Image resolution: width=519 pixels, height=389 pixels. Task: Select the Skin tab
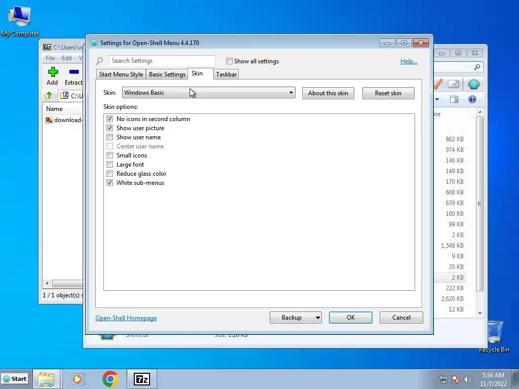click(x=197, y=73)
